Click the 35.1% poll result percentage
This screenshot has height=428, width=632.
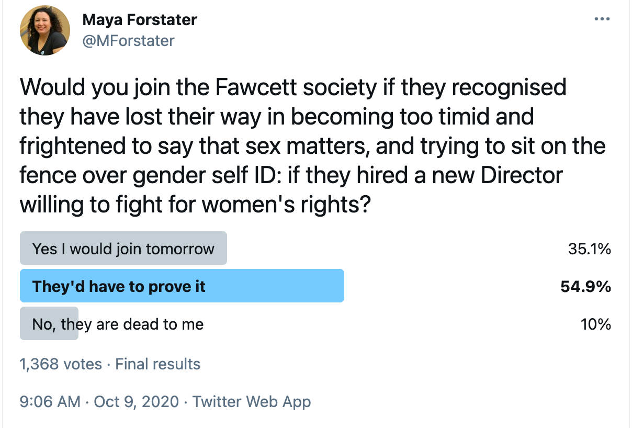(x=589, y=249)
